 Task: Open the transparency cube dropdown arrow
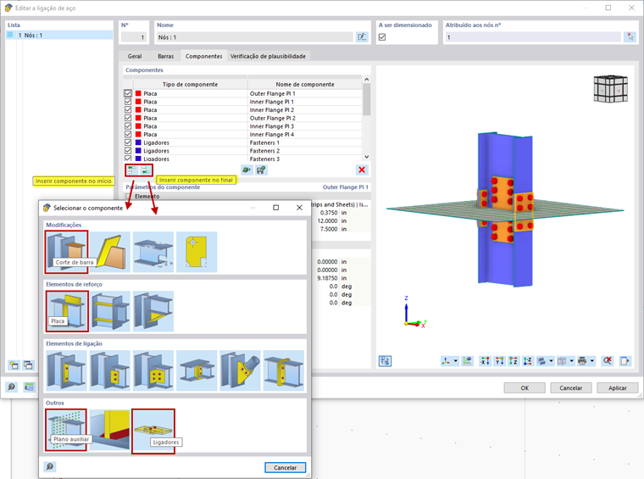click(571, 361)
